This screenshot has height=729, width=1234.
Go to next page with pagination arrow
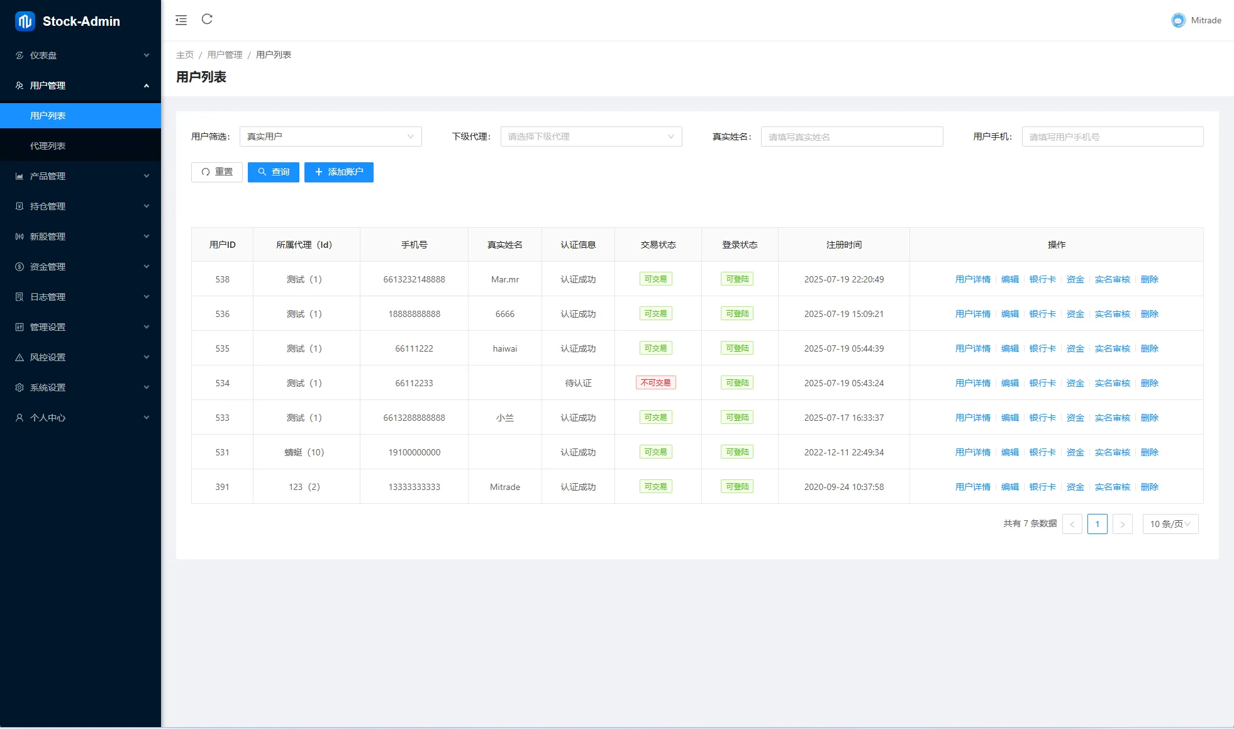(x=1122, y=524)
